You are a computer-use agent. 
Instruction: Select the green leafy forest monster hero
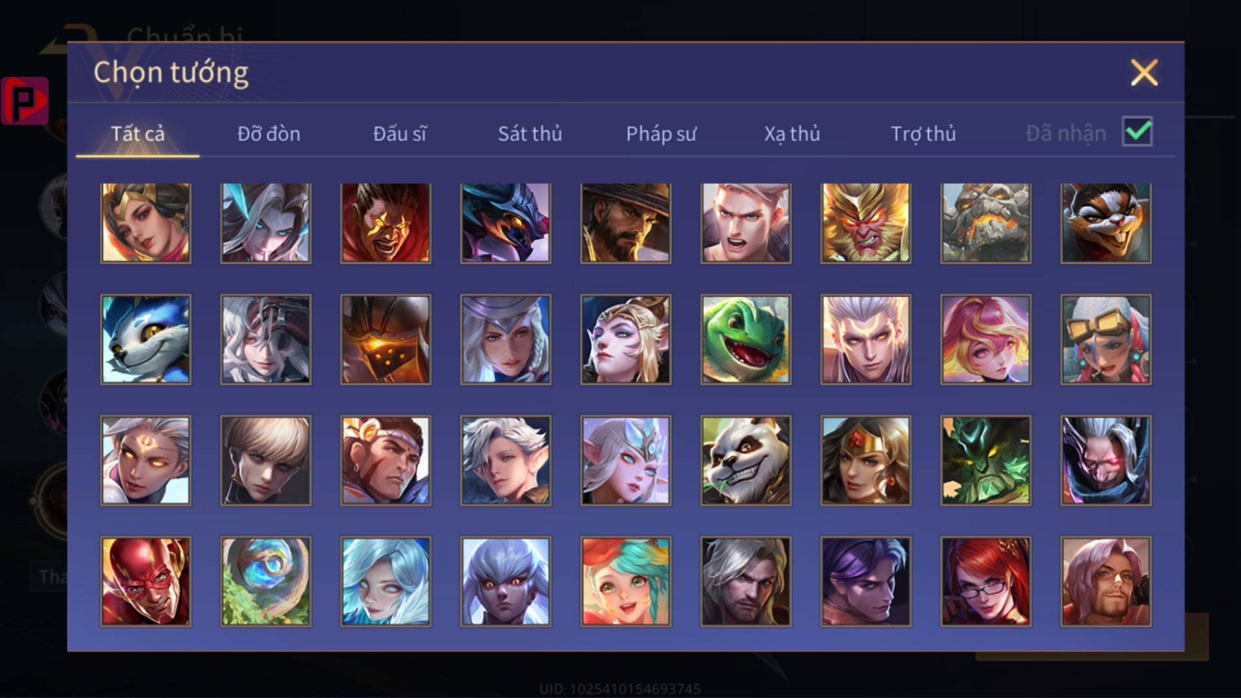point(986,460)
